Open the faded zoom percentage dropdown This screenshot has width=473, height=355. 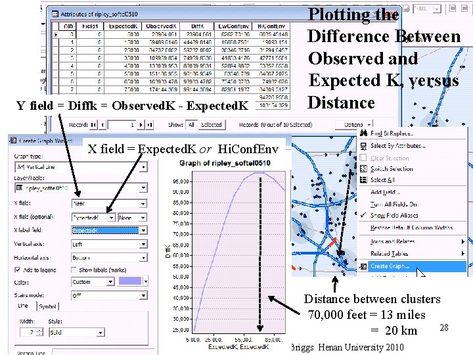tap(436, 9)
